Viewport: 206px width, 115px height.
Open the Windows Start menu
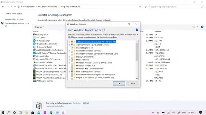(3, 112)
